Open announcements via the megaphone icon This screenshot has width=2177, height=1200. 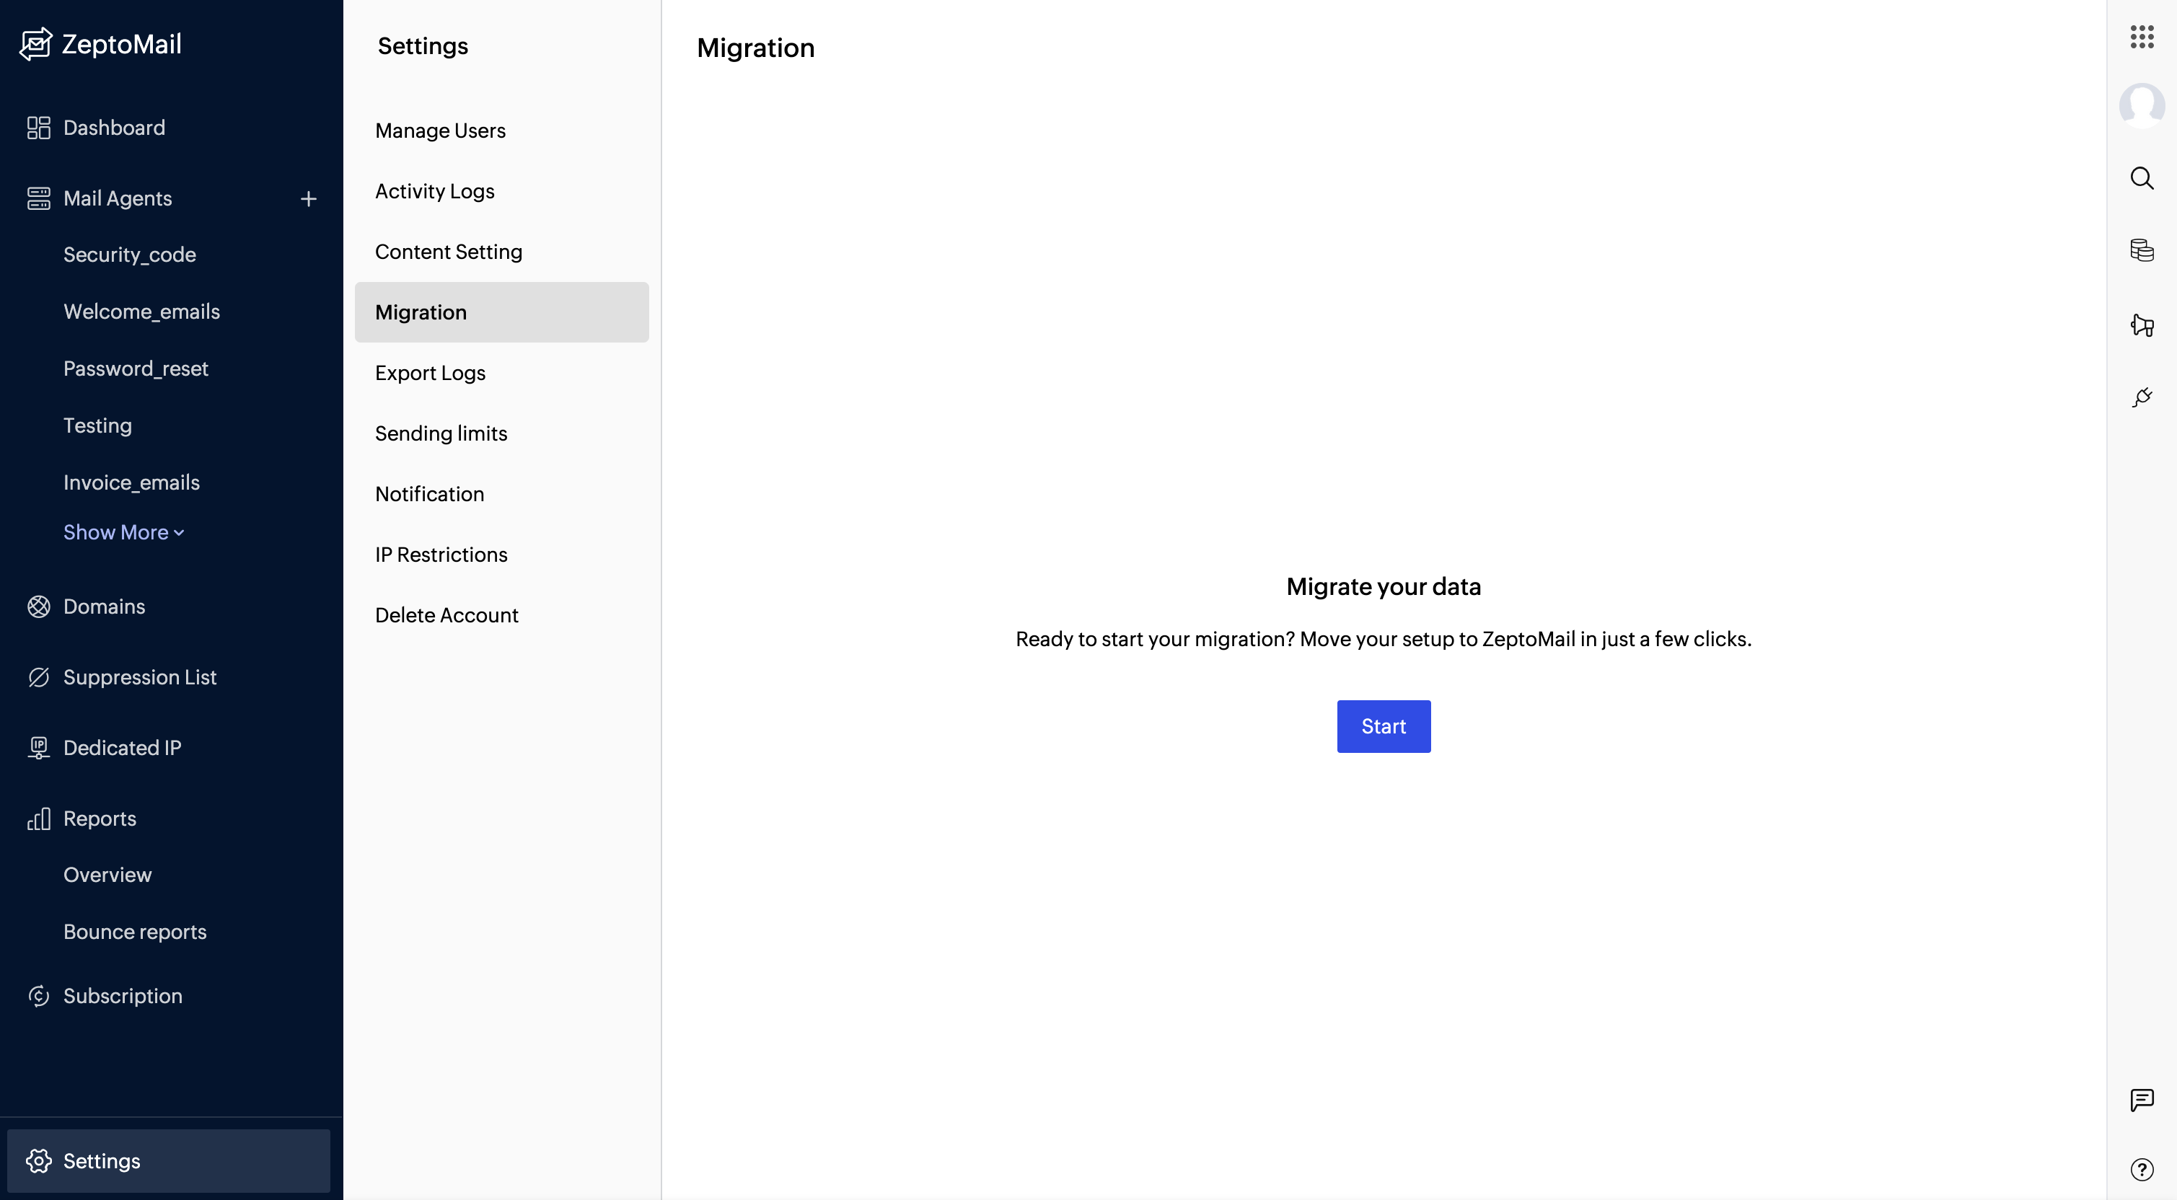2143,325
